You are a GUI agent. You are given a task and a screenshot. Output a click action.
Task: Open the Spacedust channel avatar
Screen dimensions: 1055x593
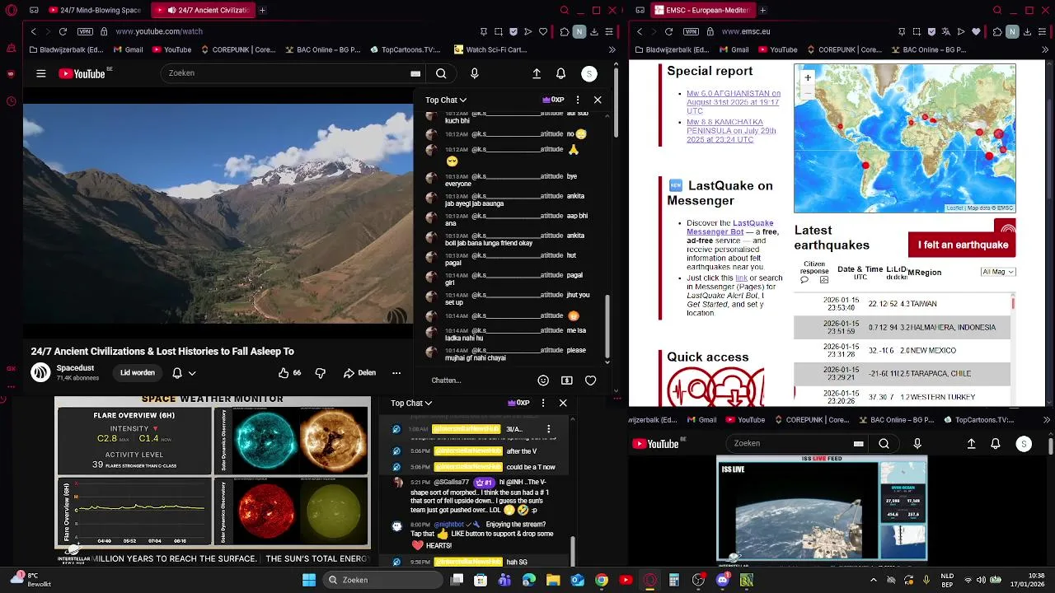point(40,373)
